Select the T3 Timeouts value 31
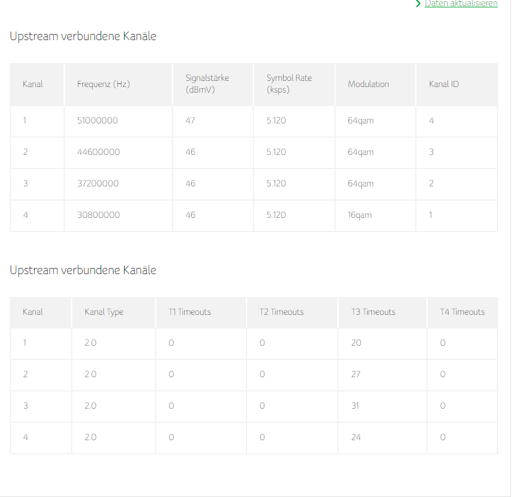Image resolution: width=532 pixels, height=497 pixels. pos(355,406)
